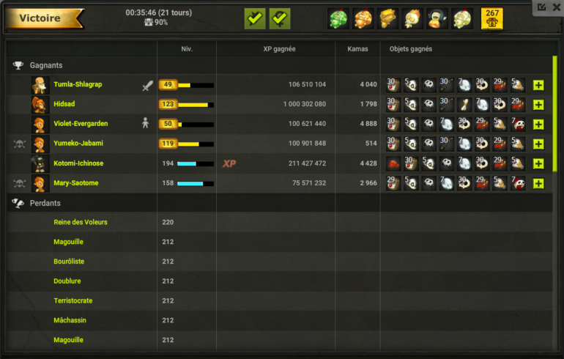Click the skull icon next to Mary-Saotome

[x=20, y=183]
